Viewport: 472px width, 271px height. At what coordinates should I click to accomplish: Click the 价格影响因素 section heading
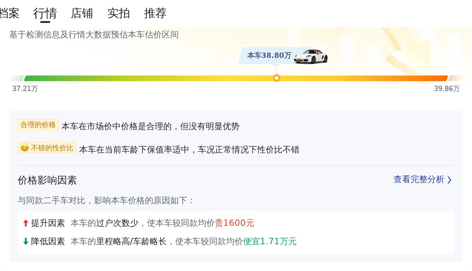[x=47, y=180]
